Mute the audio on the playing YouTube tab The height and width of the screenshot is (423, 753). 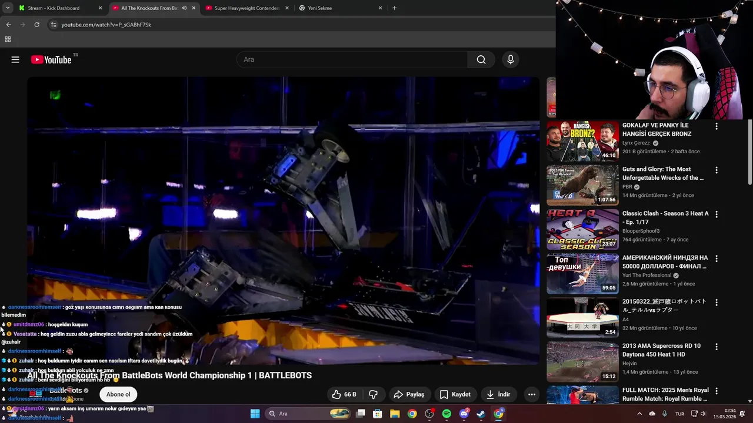(x=184, y=8)
